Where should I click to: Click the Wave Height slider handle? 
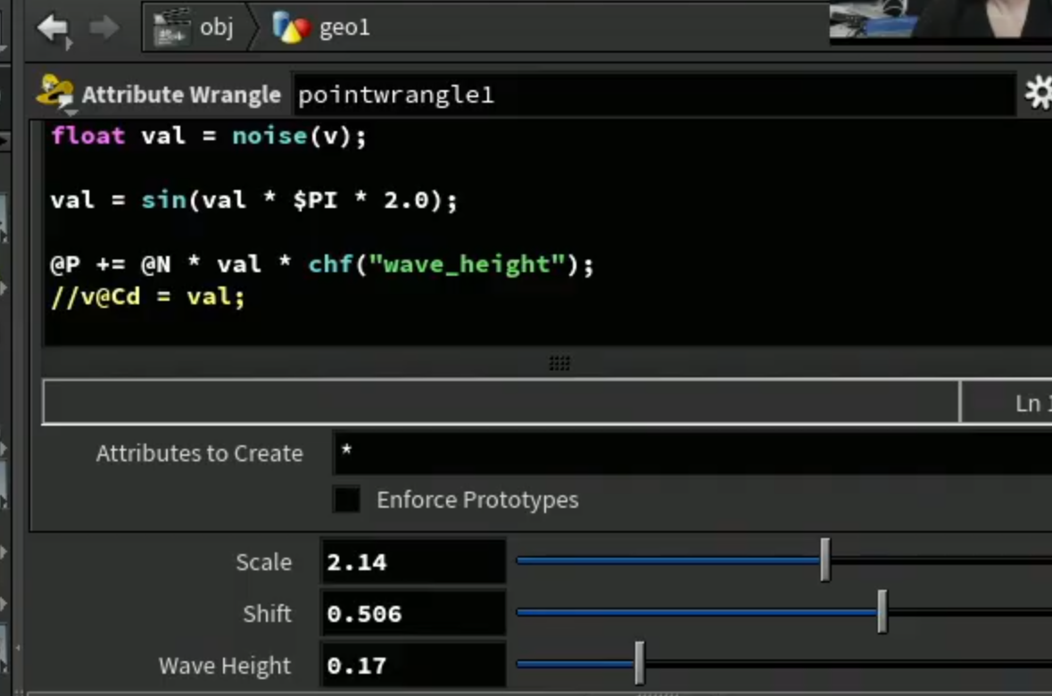tap(640, 663)
